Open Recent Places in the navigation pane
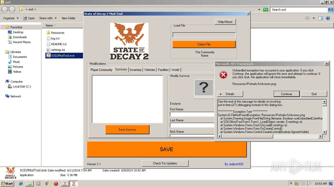The width and height of the screenshot is (334, 187). click(x=22, y=42)
